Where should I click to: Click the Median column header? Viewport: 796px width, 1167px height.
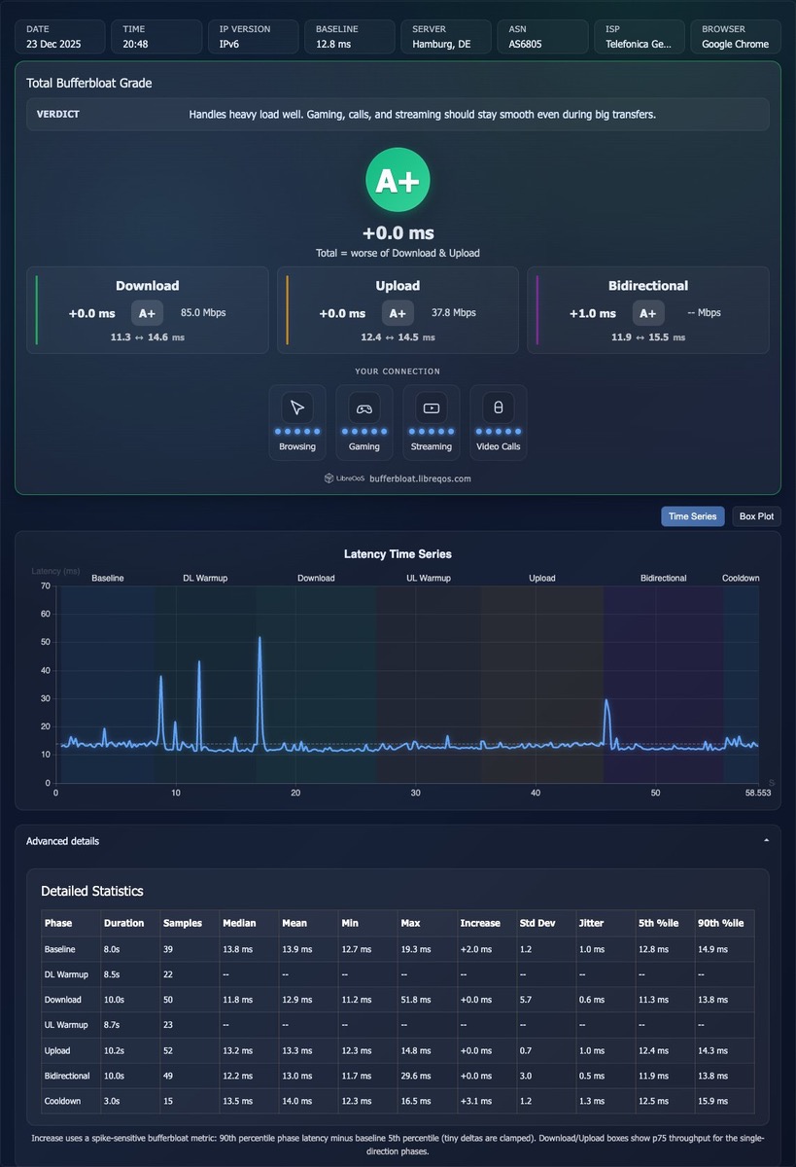click(240, 923)
